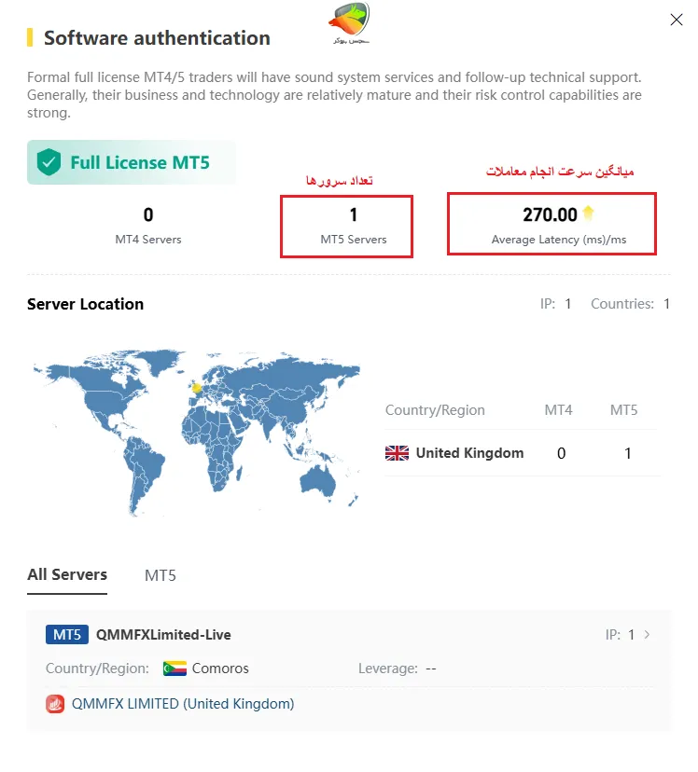
Task: Click the yellow lightning icon beside 270.00
Action: 587,214
